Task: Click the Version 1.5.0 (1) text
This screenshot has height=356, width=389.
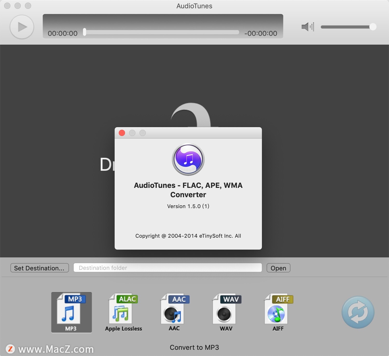Action: [188, 206]
